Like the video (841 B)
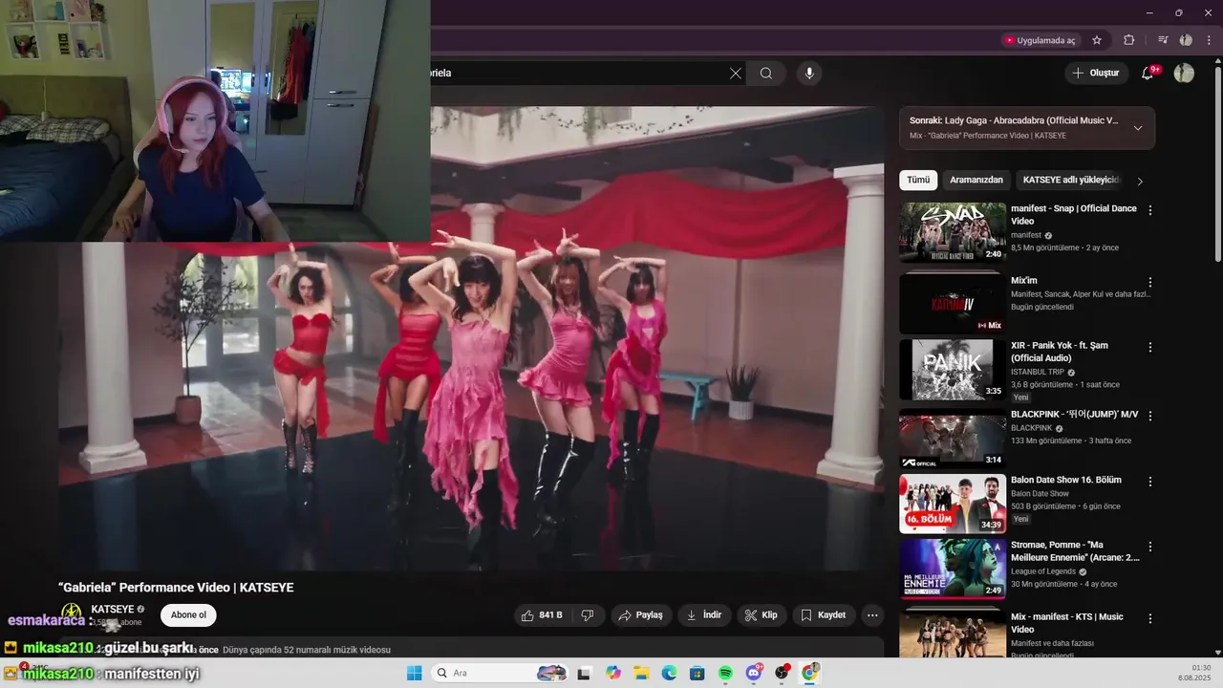 (543, 615)
